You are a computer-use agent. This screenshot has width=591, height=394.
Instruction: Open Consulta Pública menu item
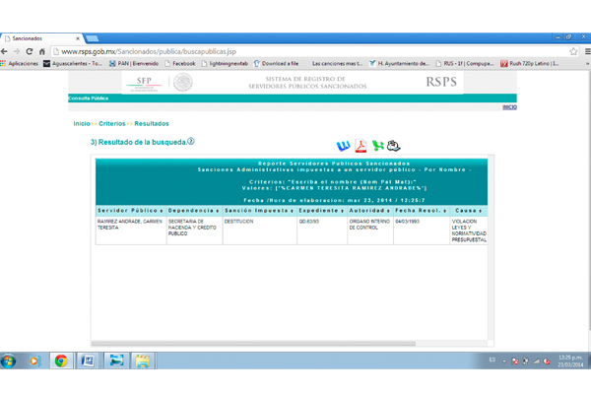(x=89, y=98)
